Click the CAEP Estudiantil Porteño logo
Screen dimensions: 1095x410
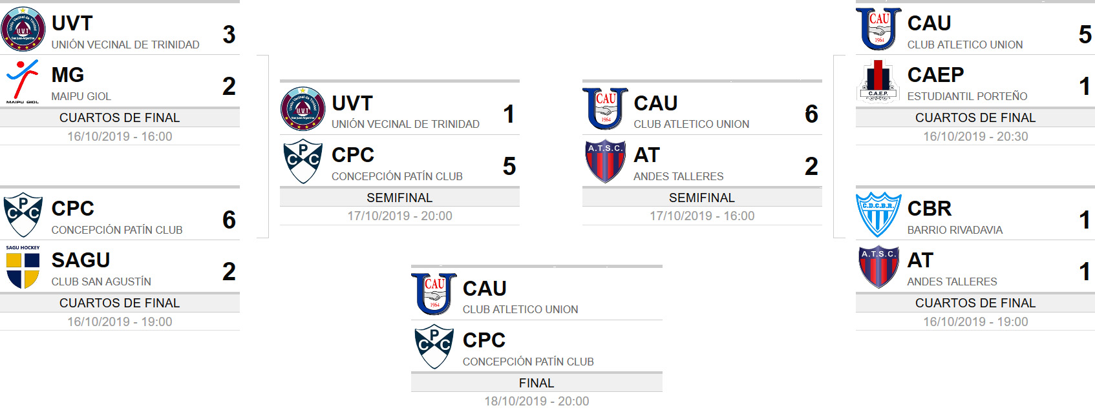point(878,81)
